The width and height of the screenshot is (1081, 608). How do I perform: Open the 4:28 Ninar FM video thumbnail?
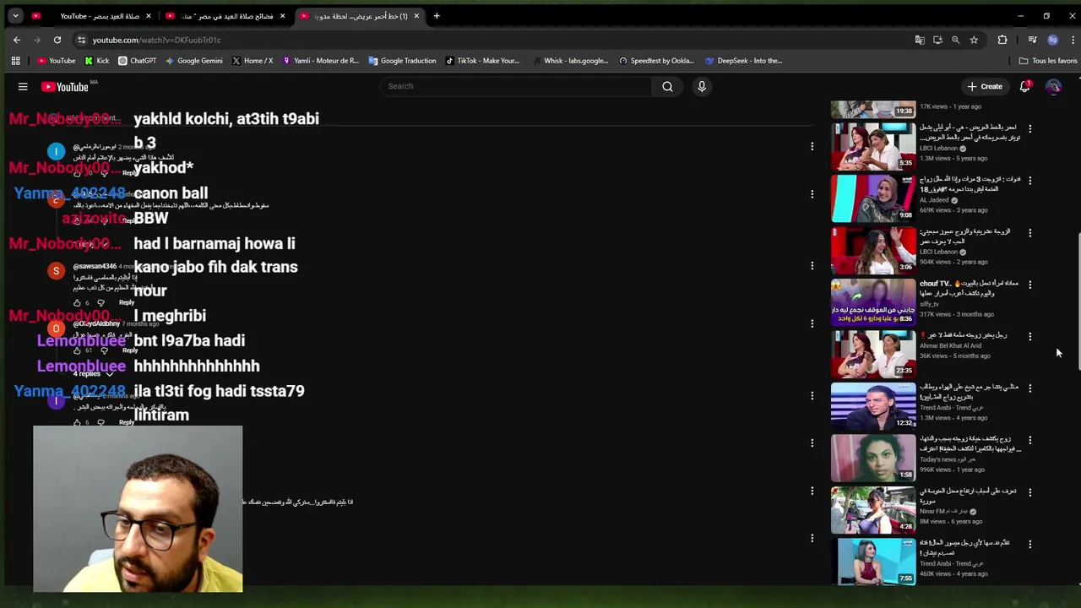[x=873, y=509]
